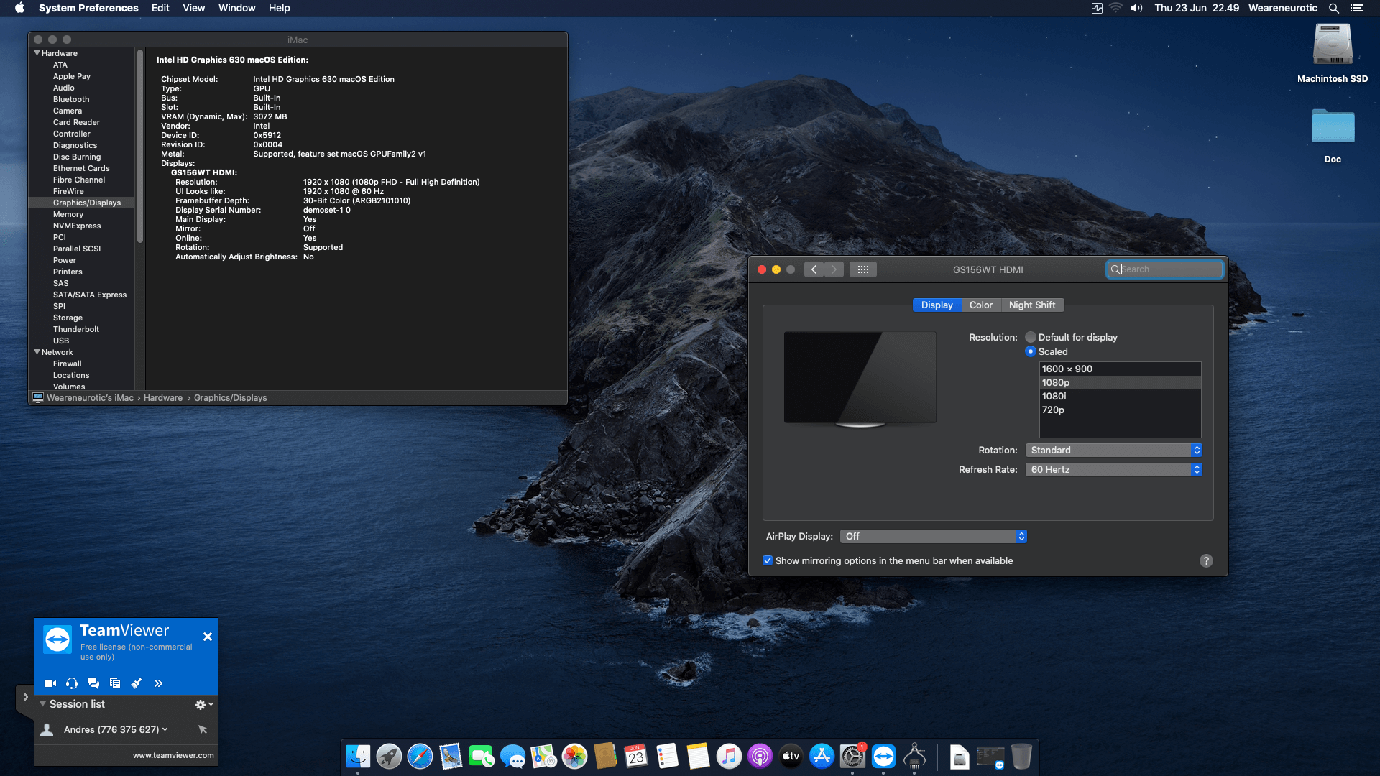The width and height of the screenshot is (1380, 776).
Task: Launch Safari from the Dock
Action: point(420,757)
